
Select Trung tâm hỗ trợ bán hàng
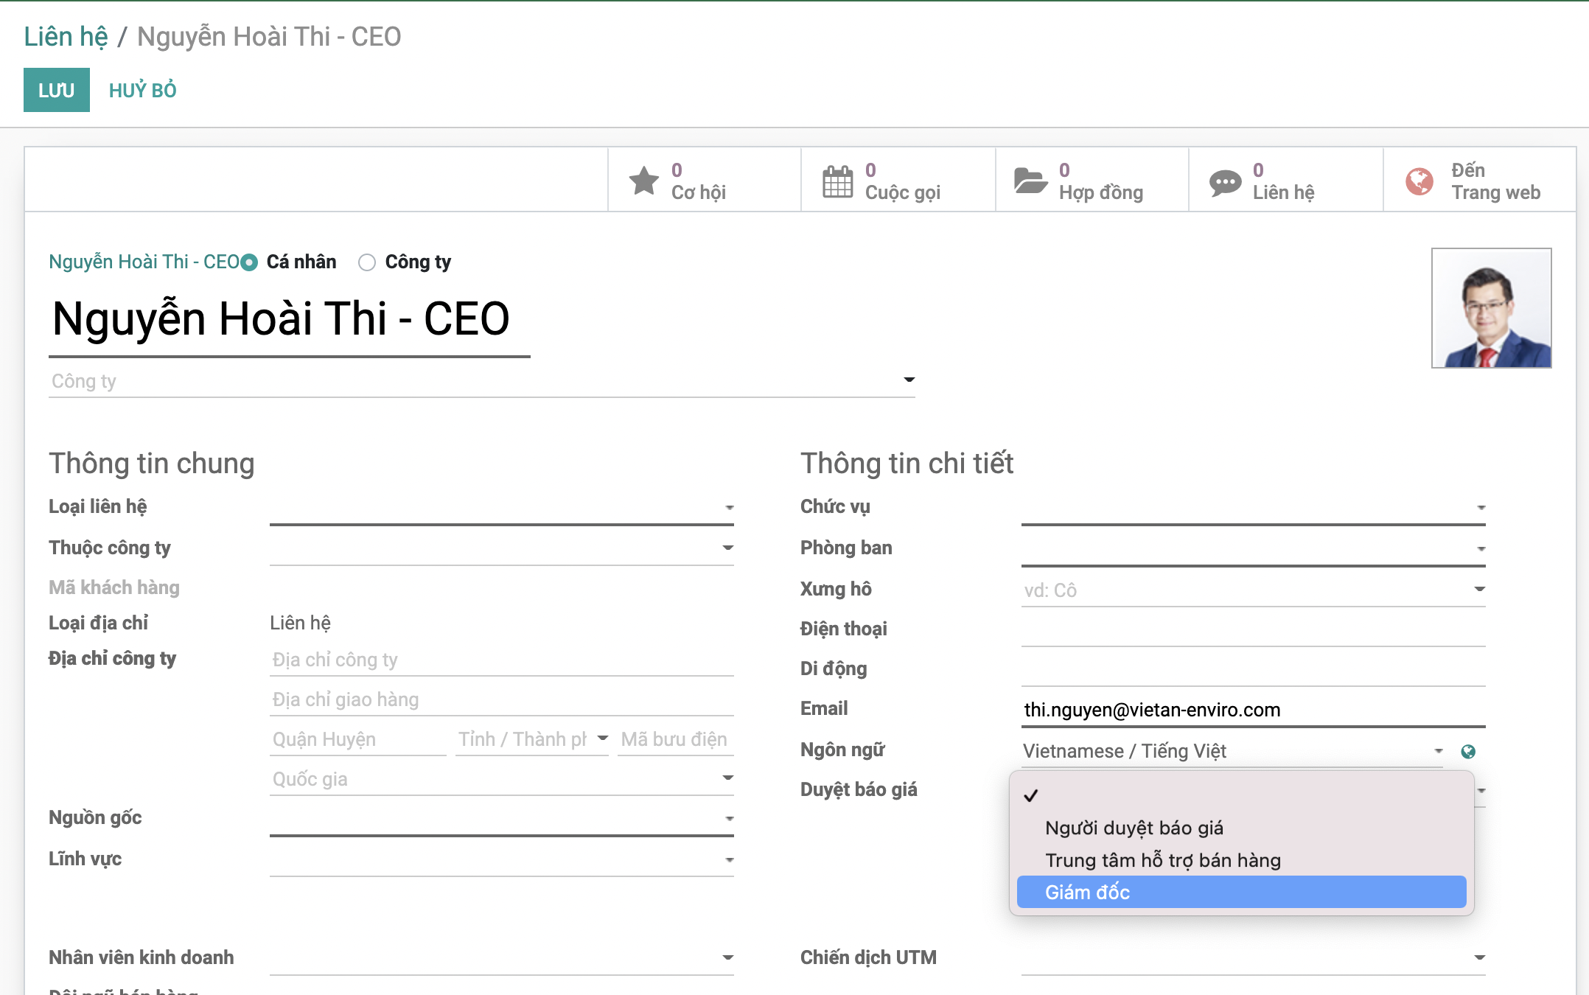(x=1162, y=860)
